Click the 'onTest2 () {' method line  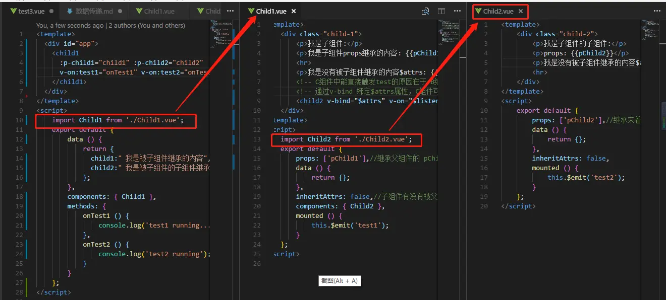tap(106, 245)
